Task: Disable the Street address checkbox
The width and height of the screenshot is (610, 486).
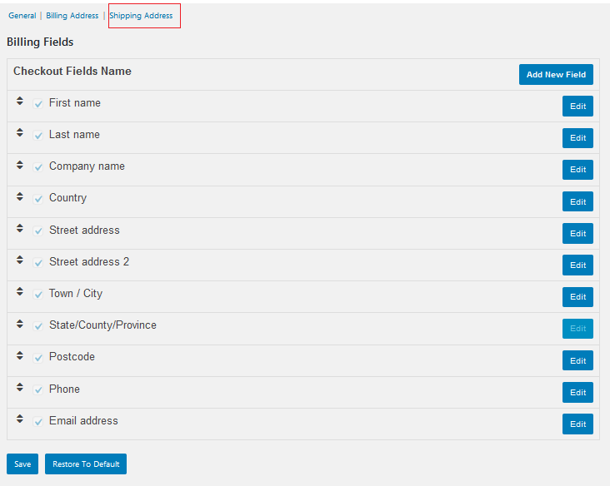Action: [37, 231]
